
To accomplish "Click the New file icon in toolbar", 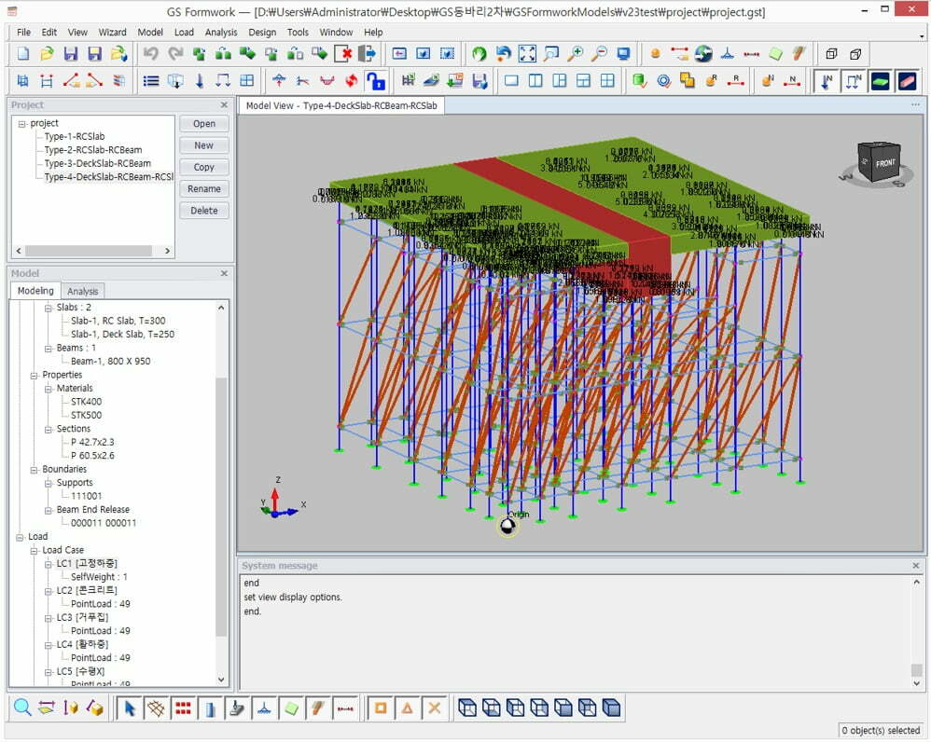I will point(23,53).
